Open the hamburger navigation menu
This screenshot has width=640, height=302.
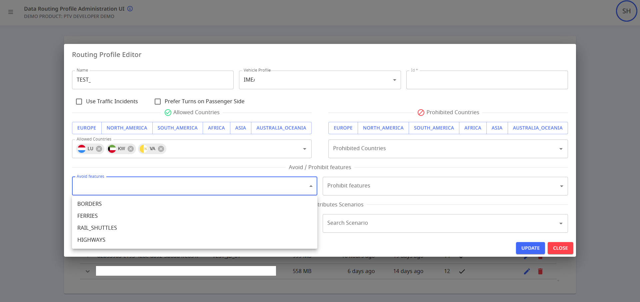[11, 12]
